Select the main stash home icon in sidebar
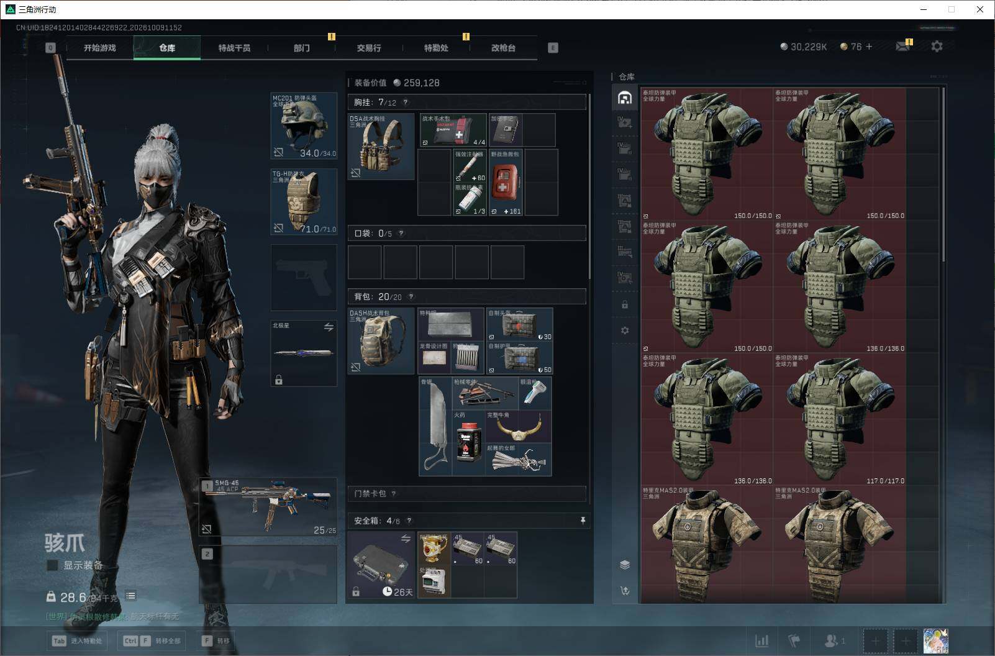This screenshot has width=995, height=656. pyautogui.click(x=625, y=98)
